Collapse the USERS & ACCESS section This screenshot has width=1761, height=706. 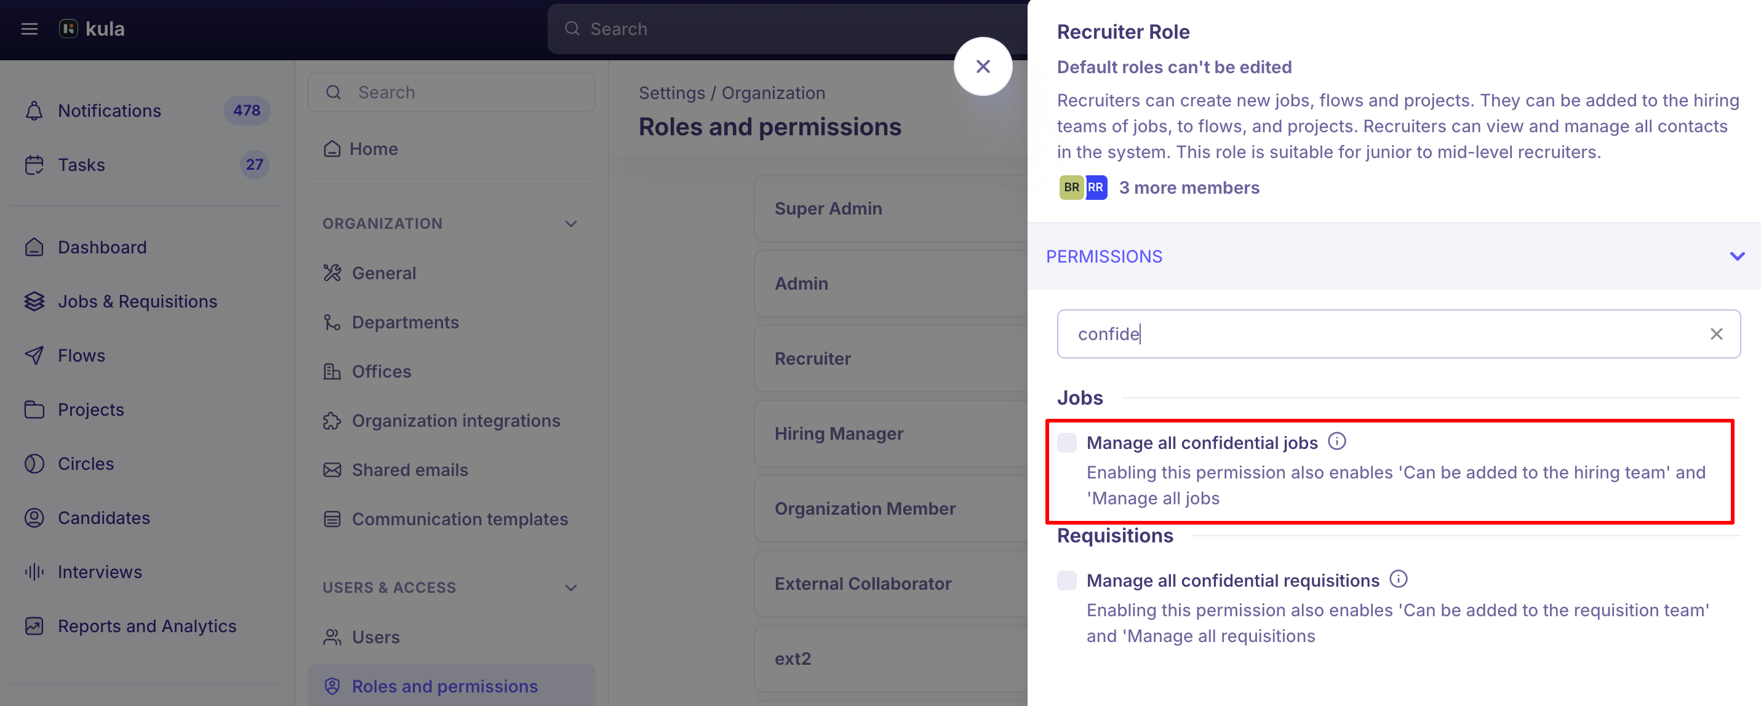point(571,588)
